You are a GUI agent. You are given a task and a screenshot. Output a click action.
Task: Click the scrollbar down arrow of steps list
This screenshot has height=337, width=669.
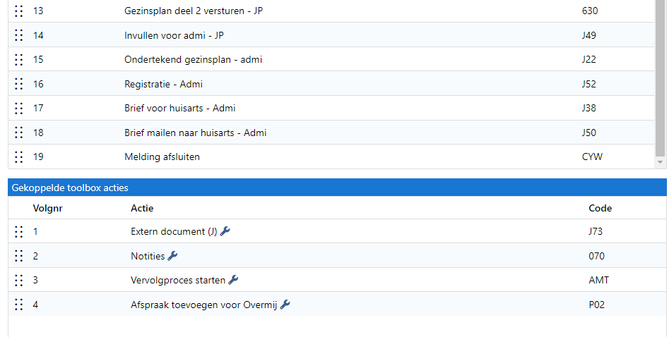661,162
